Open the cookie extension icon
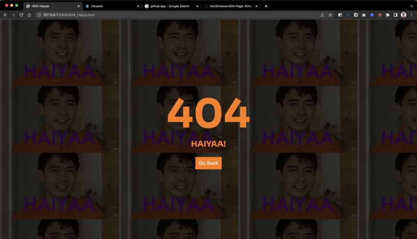 380,15
